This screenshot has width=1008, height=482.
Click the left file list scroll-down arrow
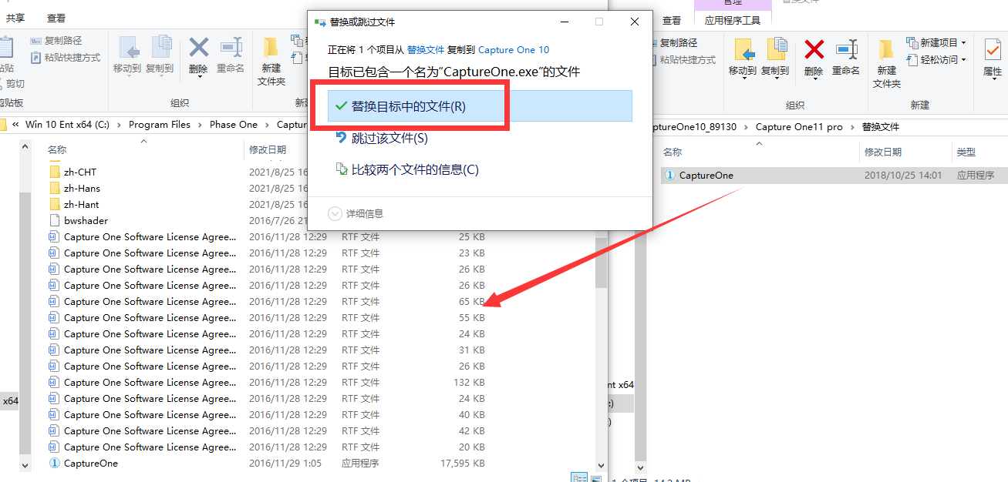[602, 465]
